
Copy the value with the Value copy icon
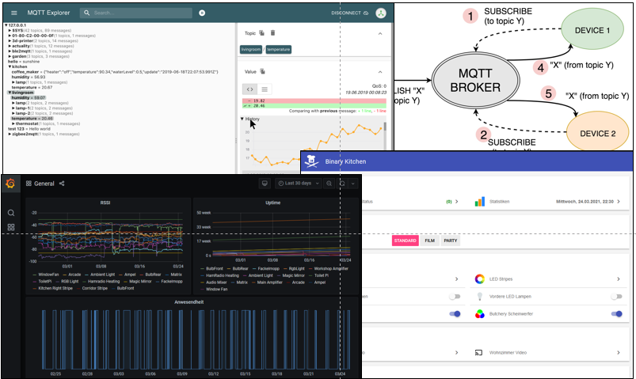[262, 71]
